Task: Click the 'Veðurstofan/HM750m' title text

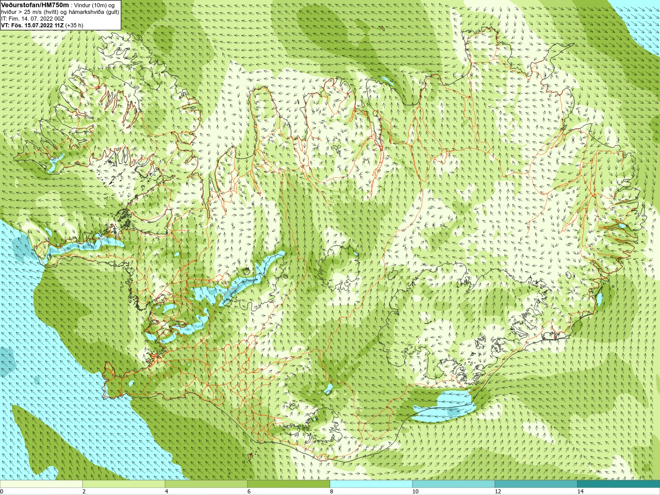Action: 35,5
